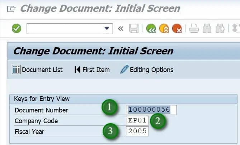Click the Find binoculars icon
The image size is (240, 145).
(x=207, y=28)
